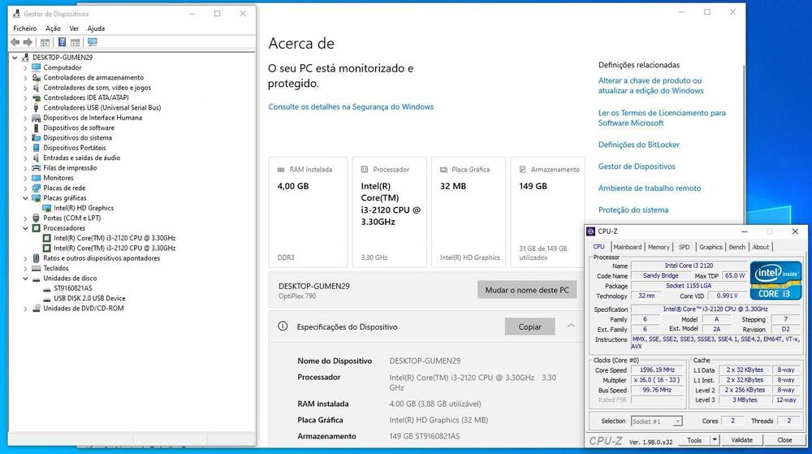Click the Computador device icon
Viewport: 812px width, 454px height.
[x=37, y=67]
